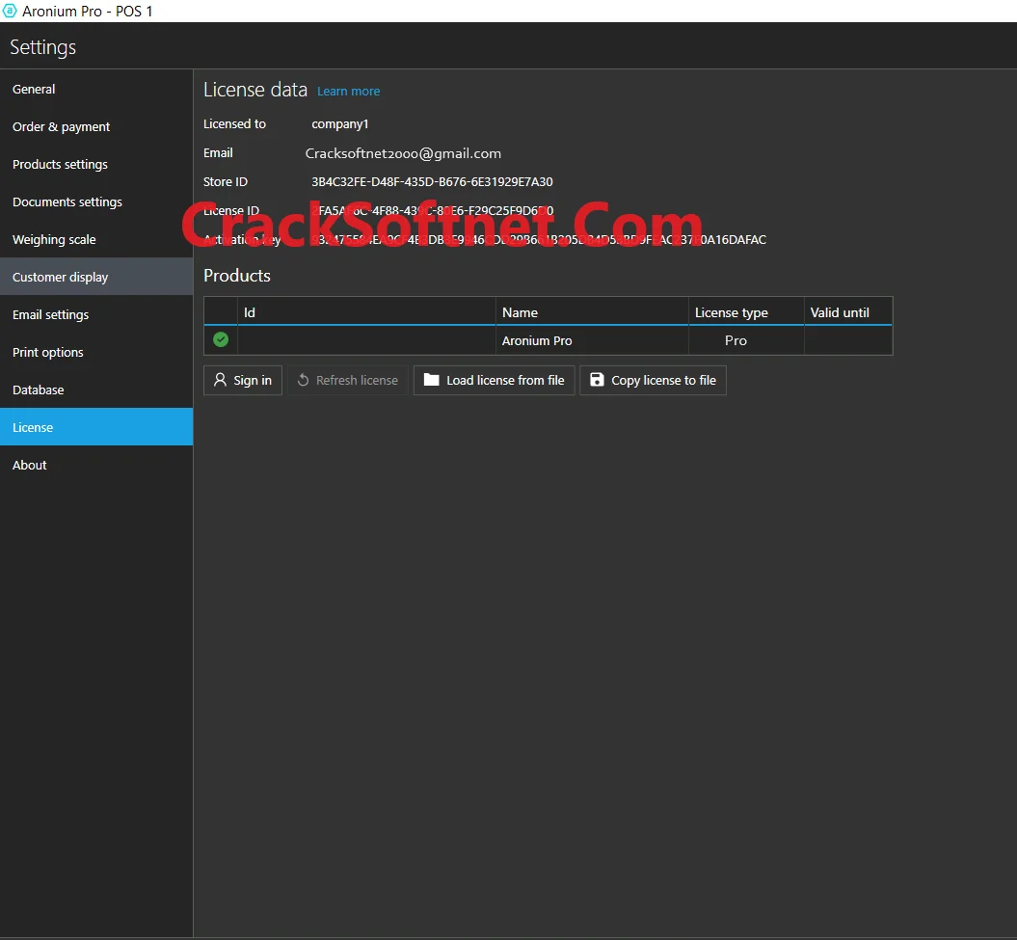Select Weighing scale settings
1017x940 pixels.
pos(96,239)
